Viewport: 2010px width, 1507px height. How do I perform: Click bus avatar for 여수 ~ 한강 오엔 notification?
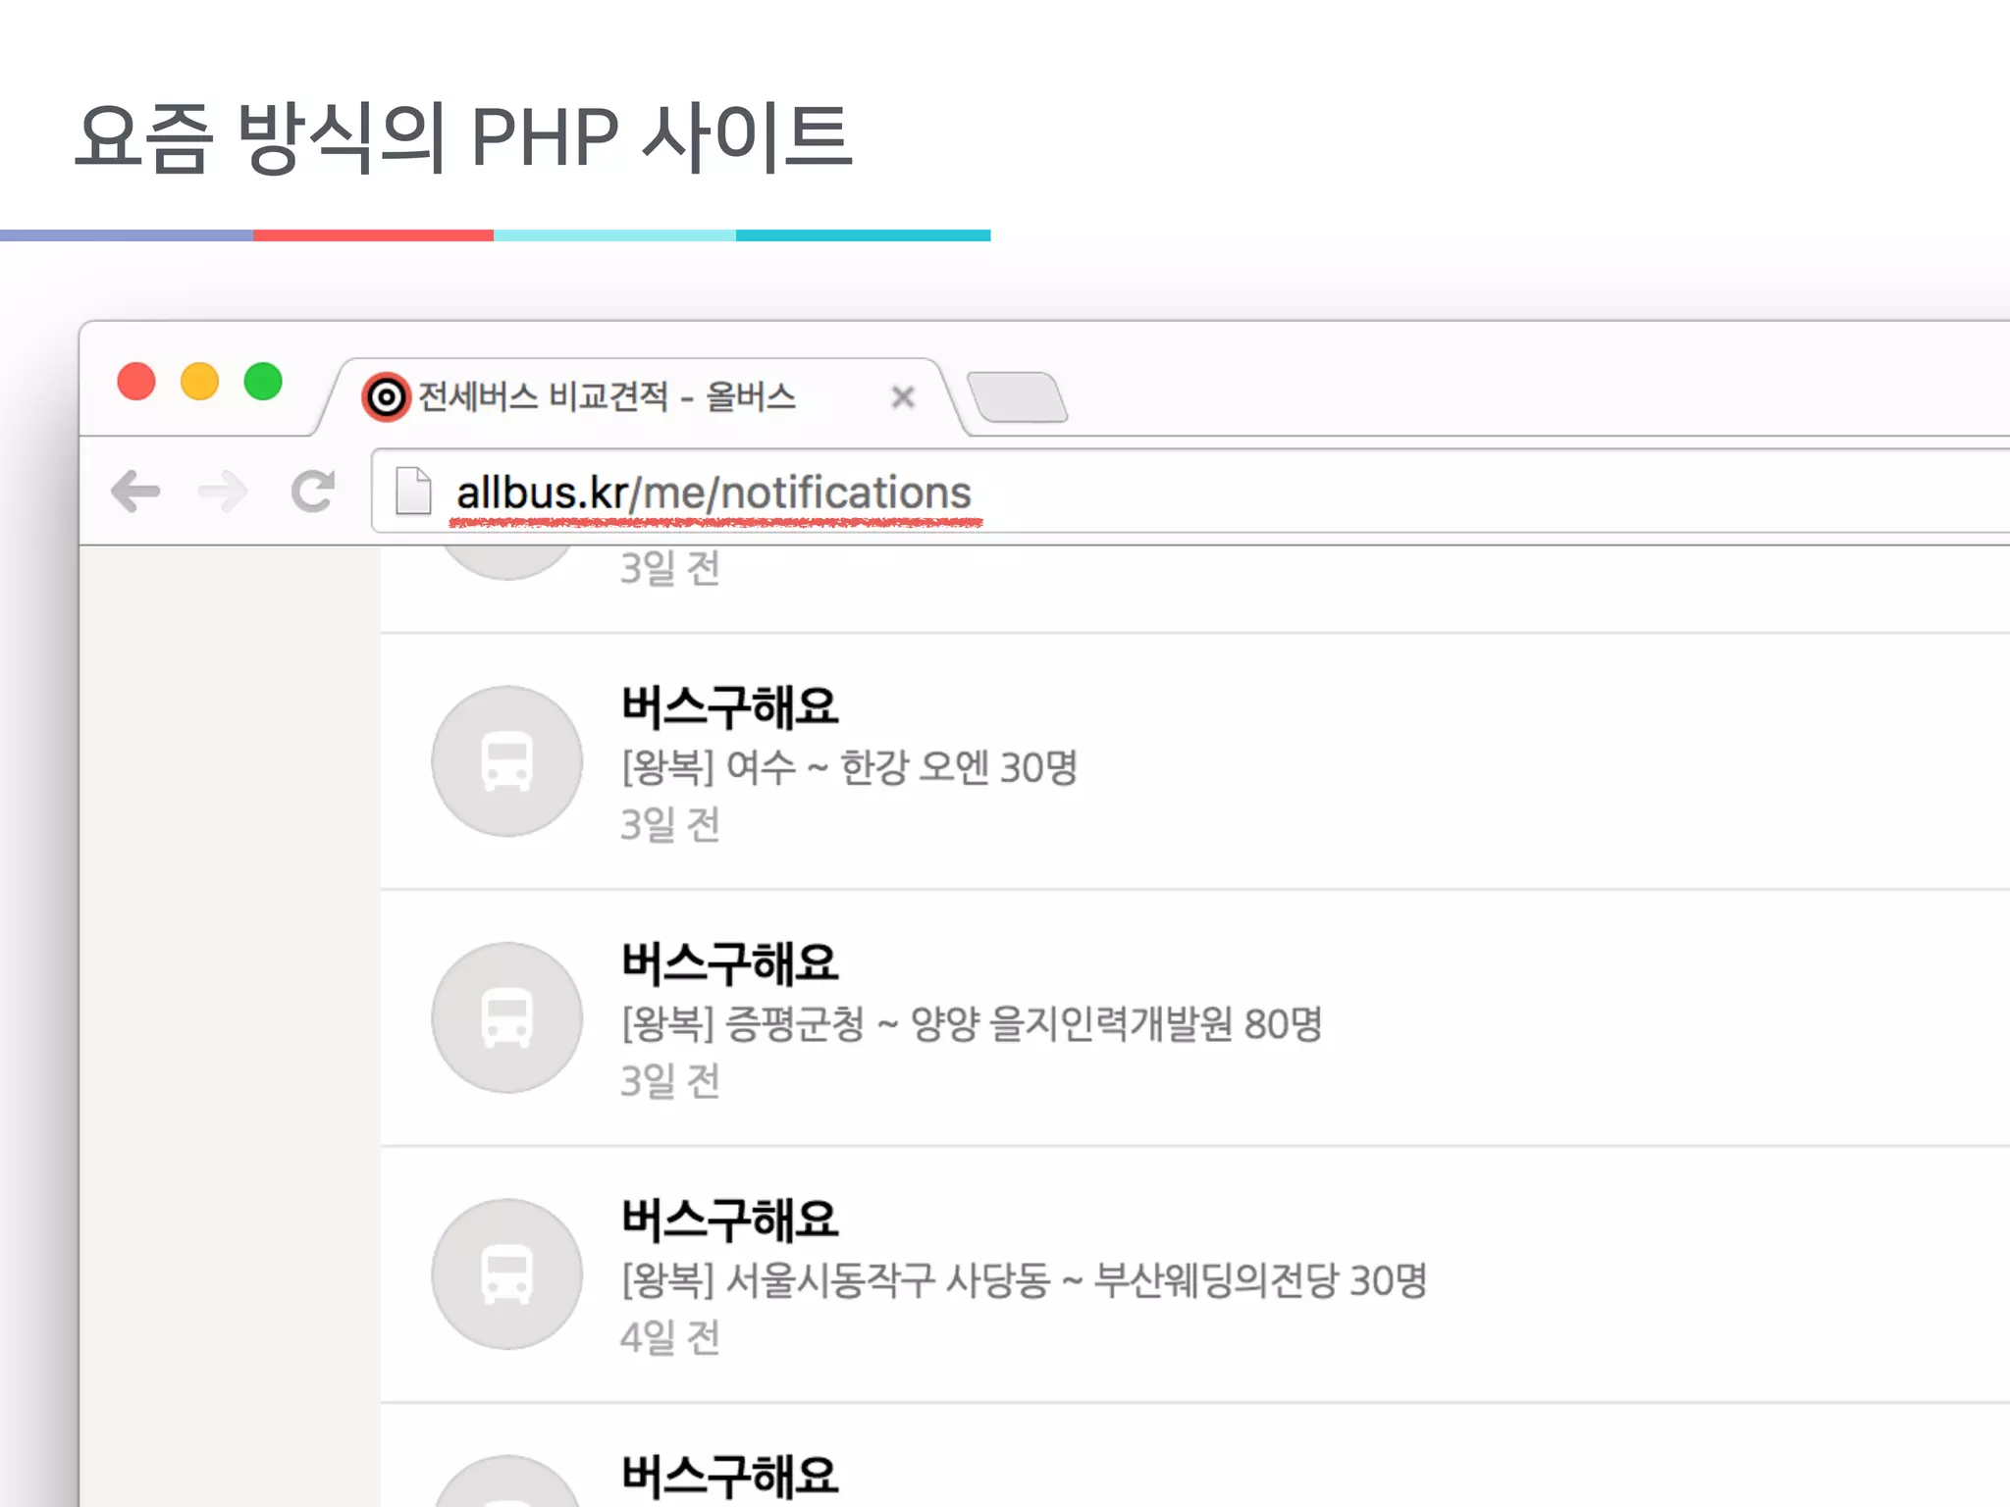click(x=507, y=761)
